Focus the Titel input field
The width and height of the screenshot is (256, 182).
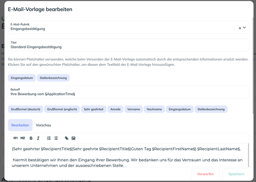(128, 45)
